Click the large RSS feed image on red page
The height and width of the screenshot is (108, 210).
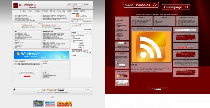point(151,47)
